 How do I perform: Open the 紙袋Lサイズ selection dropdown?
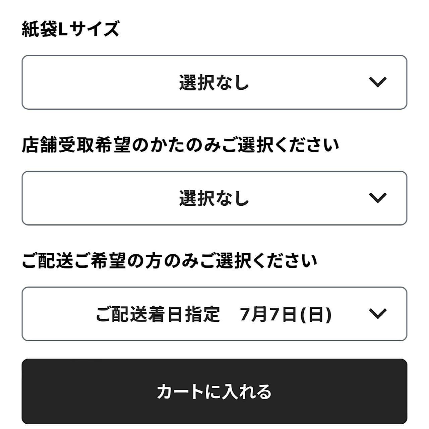tap(214, 82)
